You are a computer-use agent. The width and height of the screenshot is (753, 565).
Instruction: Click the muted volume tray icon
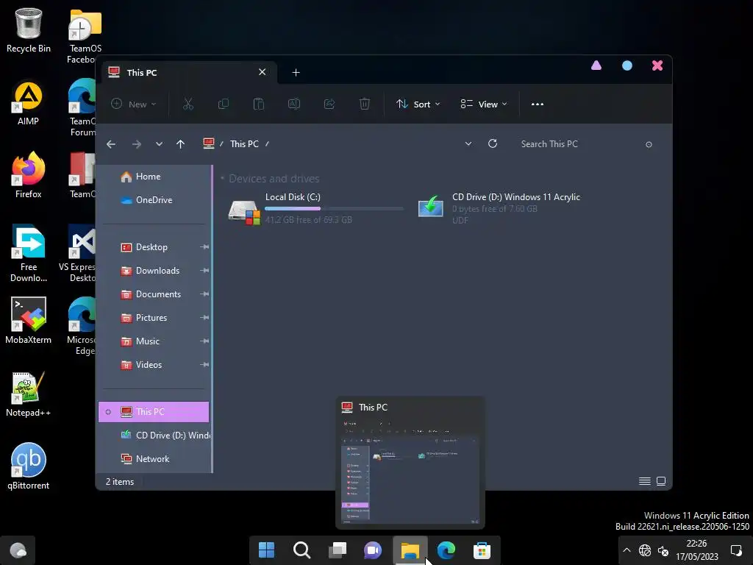[663, 550]
